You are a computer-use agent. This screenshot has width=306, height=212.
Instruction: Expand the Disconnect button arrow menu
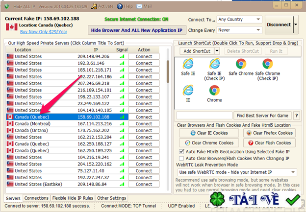296,24
